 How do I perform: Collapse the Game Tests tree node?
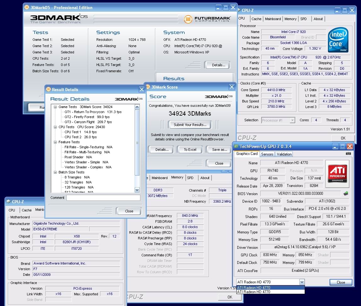pos(55,107)
